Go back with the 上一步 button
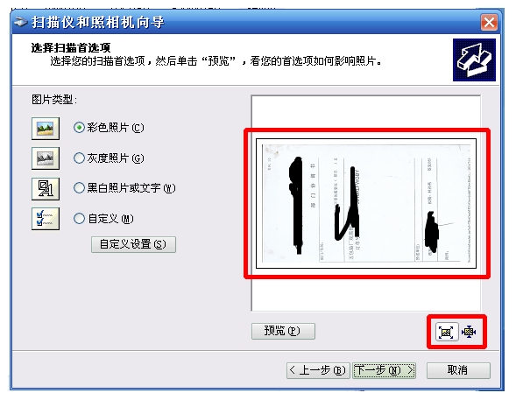Screen dimensions: 516x400 pyautogui.click(x=318, y=370)
